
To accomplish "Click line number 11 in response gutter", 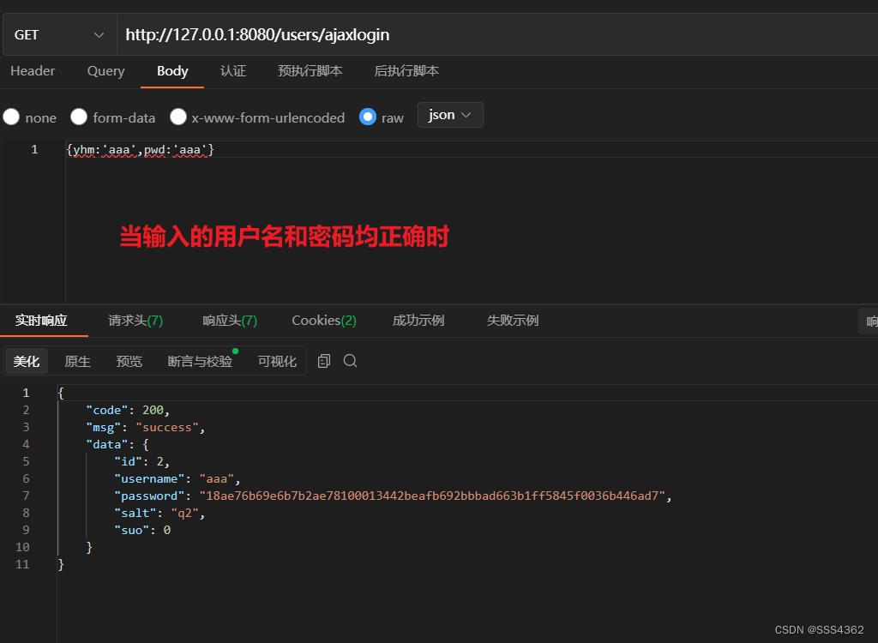I will tap(22, 564).
